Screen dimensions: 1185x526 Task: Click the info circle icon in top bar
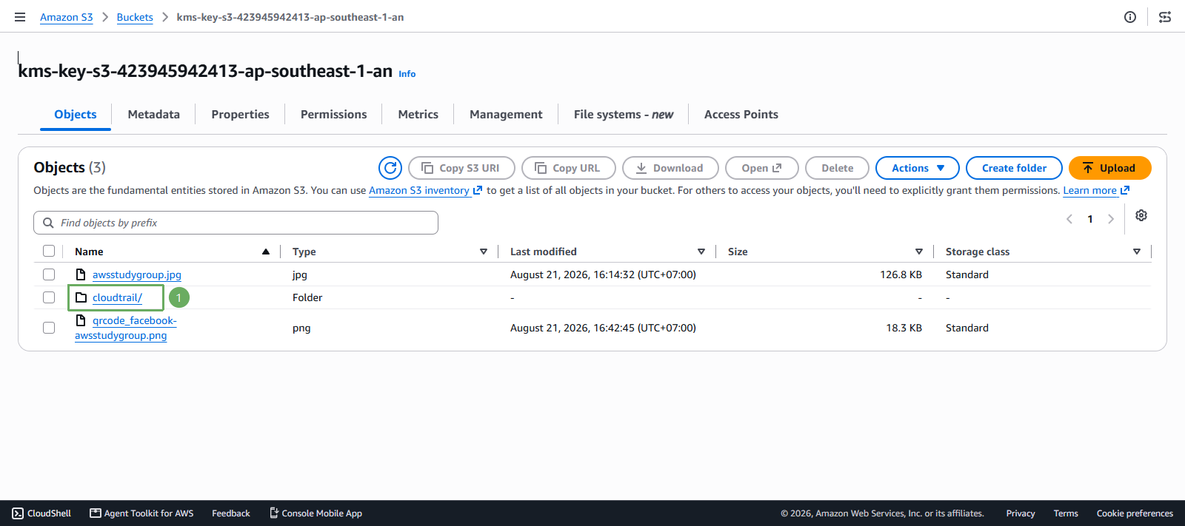click(1130, 17)
